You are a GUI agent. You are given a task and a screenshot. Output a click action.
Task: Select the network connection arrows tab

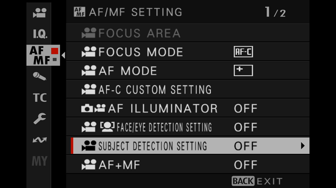coord(40,140)
